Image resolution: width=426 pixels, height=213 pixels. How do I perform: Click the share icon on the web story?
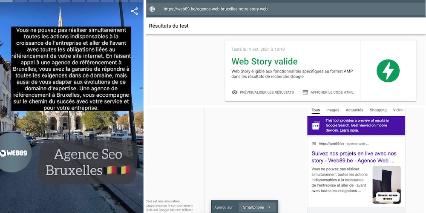click(x=135, y=11)
